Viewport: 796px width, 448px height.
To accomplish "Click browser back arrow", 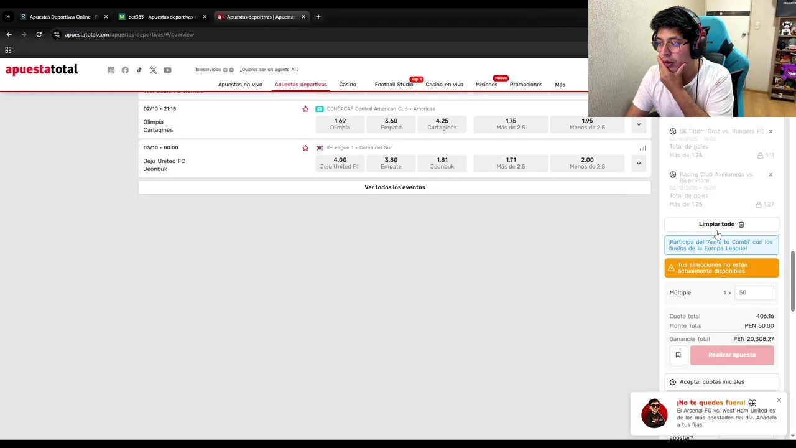I will [x=9, y=34].
